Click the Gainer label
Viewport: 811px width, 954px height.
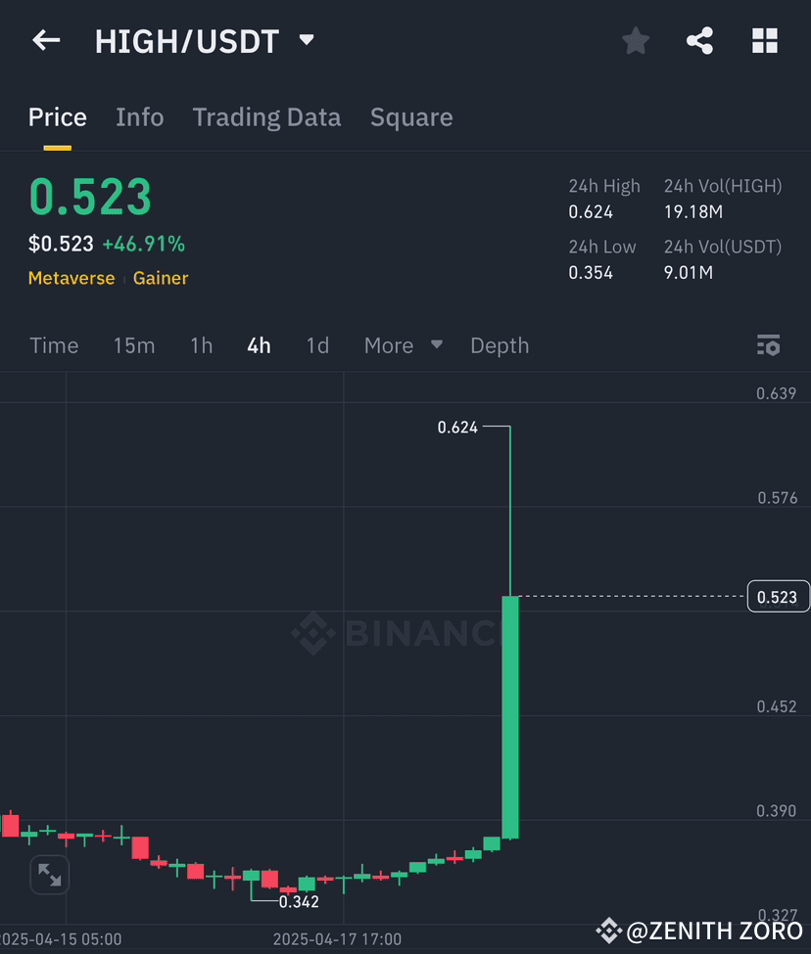[160, 278]
